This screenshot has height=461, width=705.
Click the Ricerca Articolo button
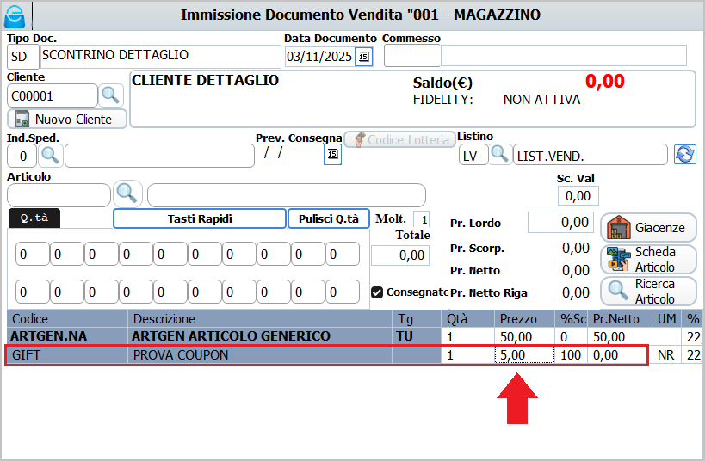pos(648,292)
